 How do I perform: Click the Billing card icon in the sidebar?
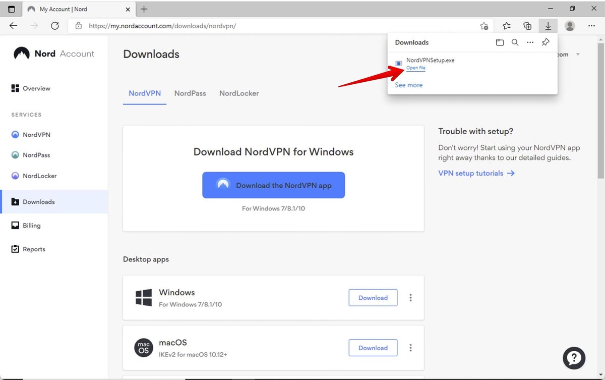coord(15,225)
